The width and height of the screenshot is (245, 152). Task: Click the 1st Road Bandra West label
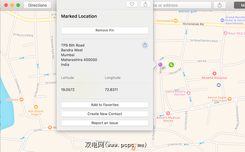click(204, 41)
